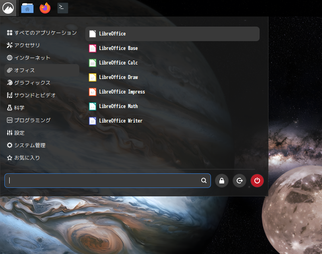Open the LibreOffice Start Center entry

coord(172,34)
